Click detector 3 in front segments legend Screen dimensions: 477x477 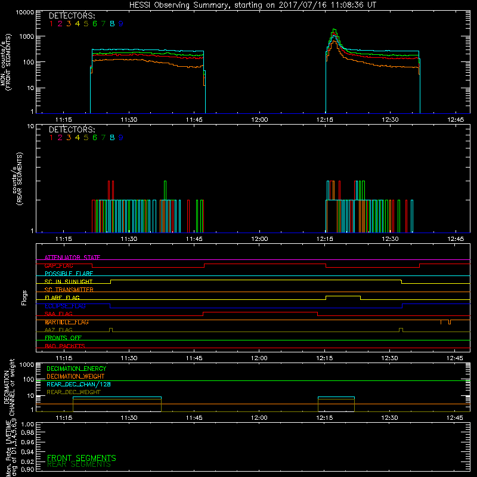pos(69,24)
